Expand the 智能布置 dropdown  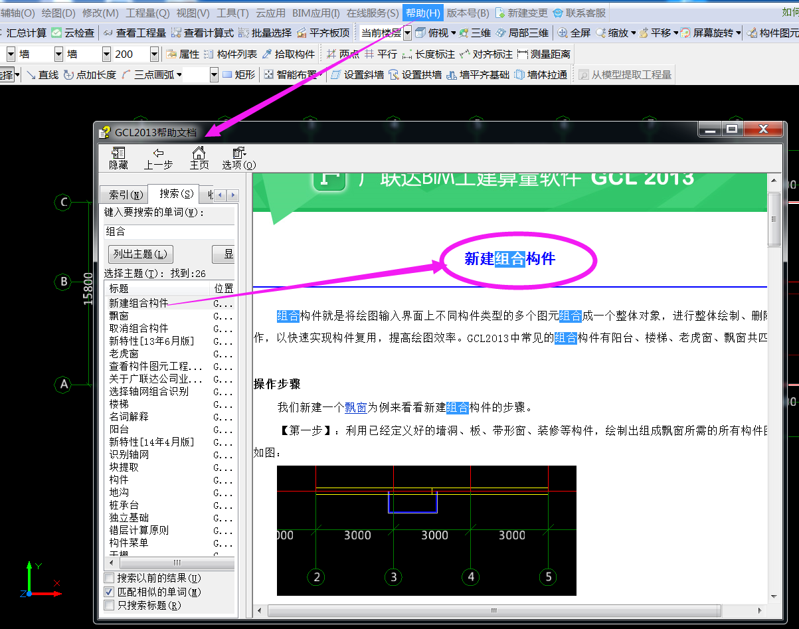tap(320, 75)
